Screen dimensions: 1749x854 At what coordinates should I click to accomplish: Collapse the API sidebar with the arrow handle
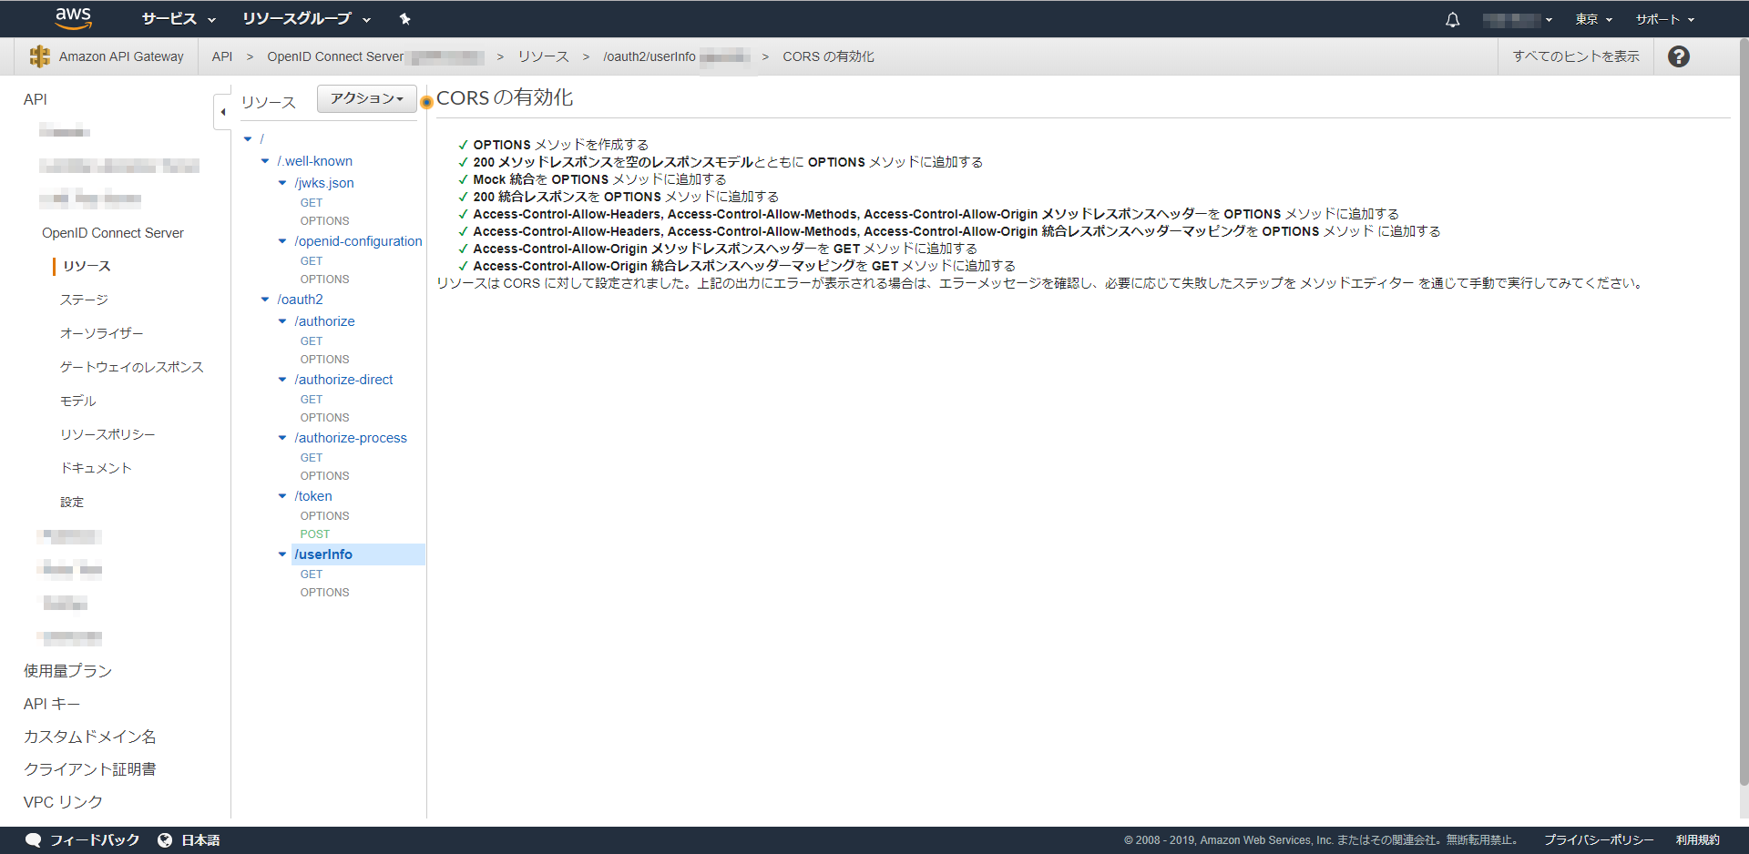[222, 112]
